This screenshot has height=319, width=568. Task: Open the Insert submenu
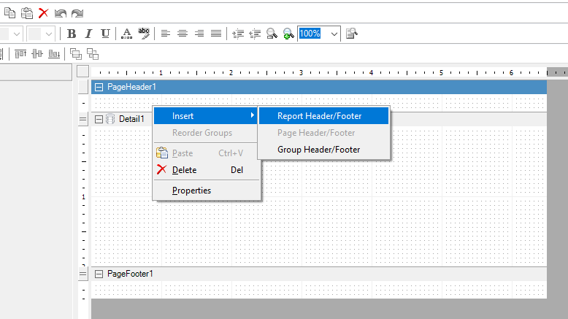[x=205, y=116]
